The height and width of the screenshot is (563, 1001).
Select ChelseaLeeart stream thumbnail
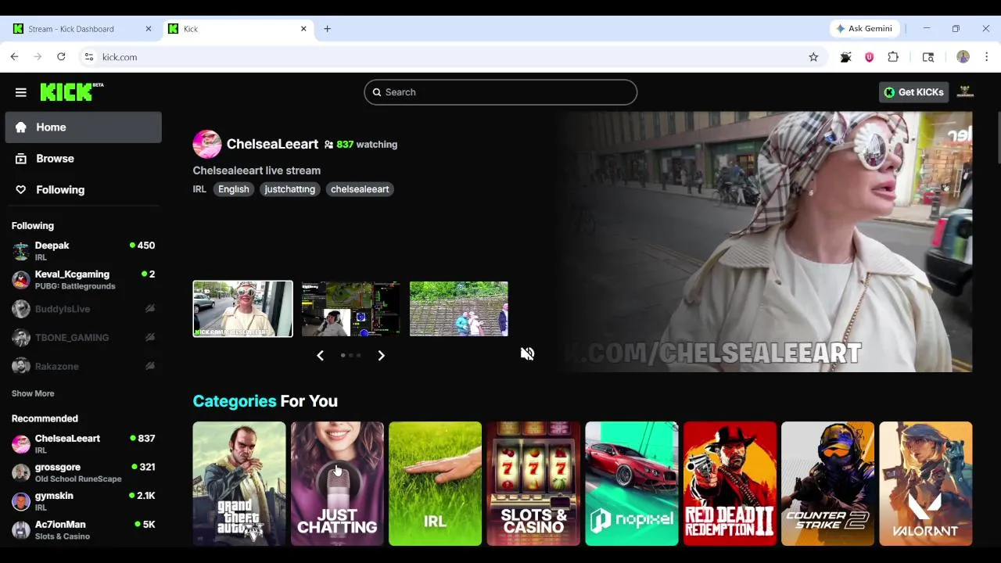click(243, 309)
